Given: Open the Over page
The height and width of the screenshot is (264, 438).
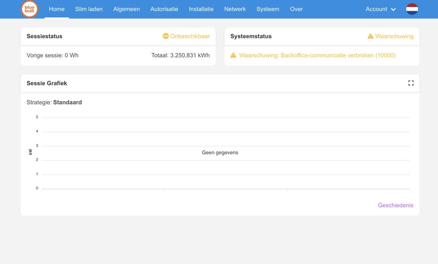Looking at the screenshot, I should tap(296, 9).
